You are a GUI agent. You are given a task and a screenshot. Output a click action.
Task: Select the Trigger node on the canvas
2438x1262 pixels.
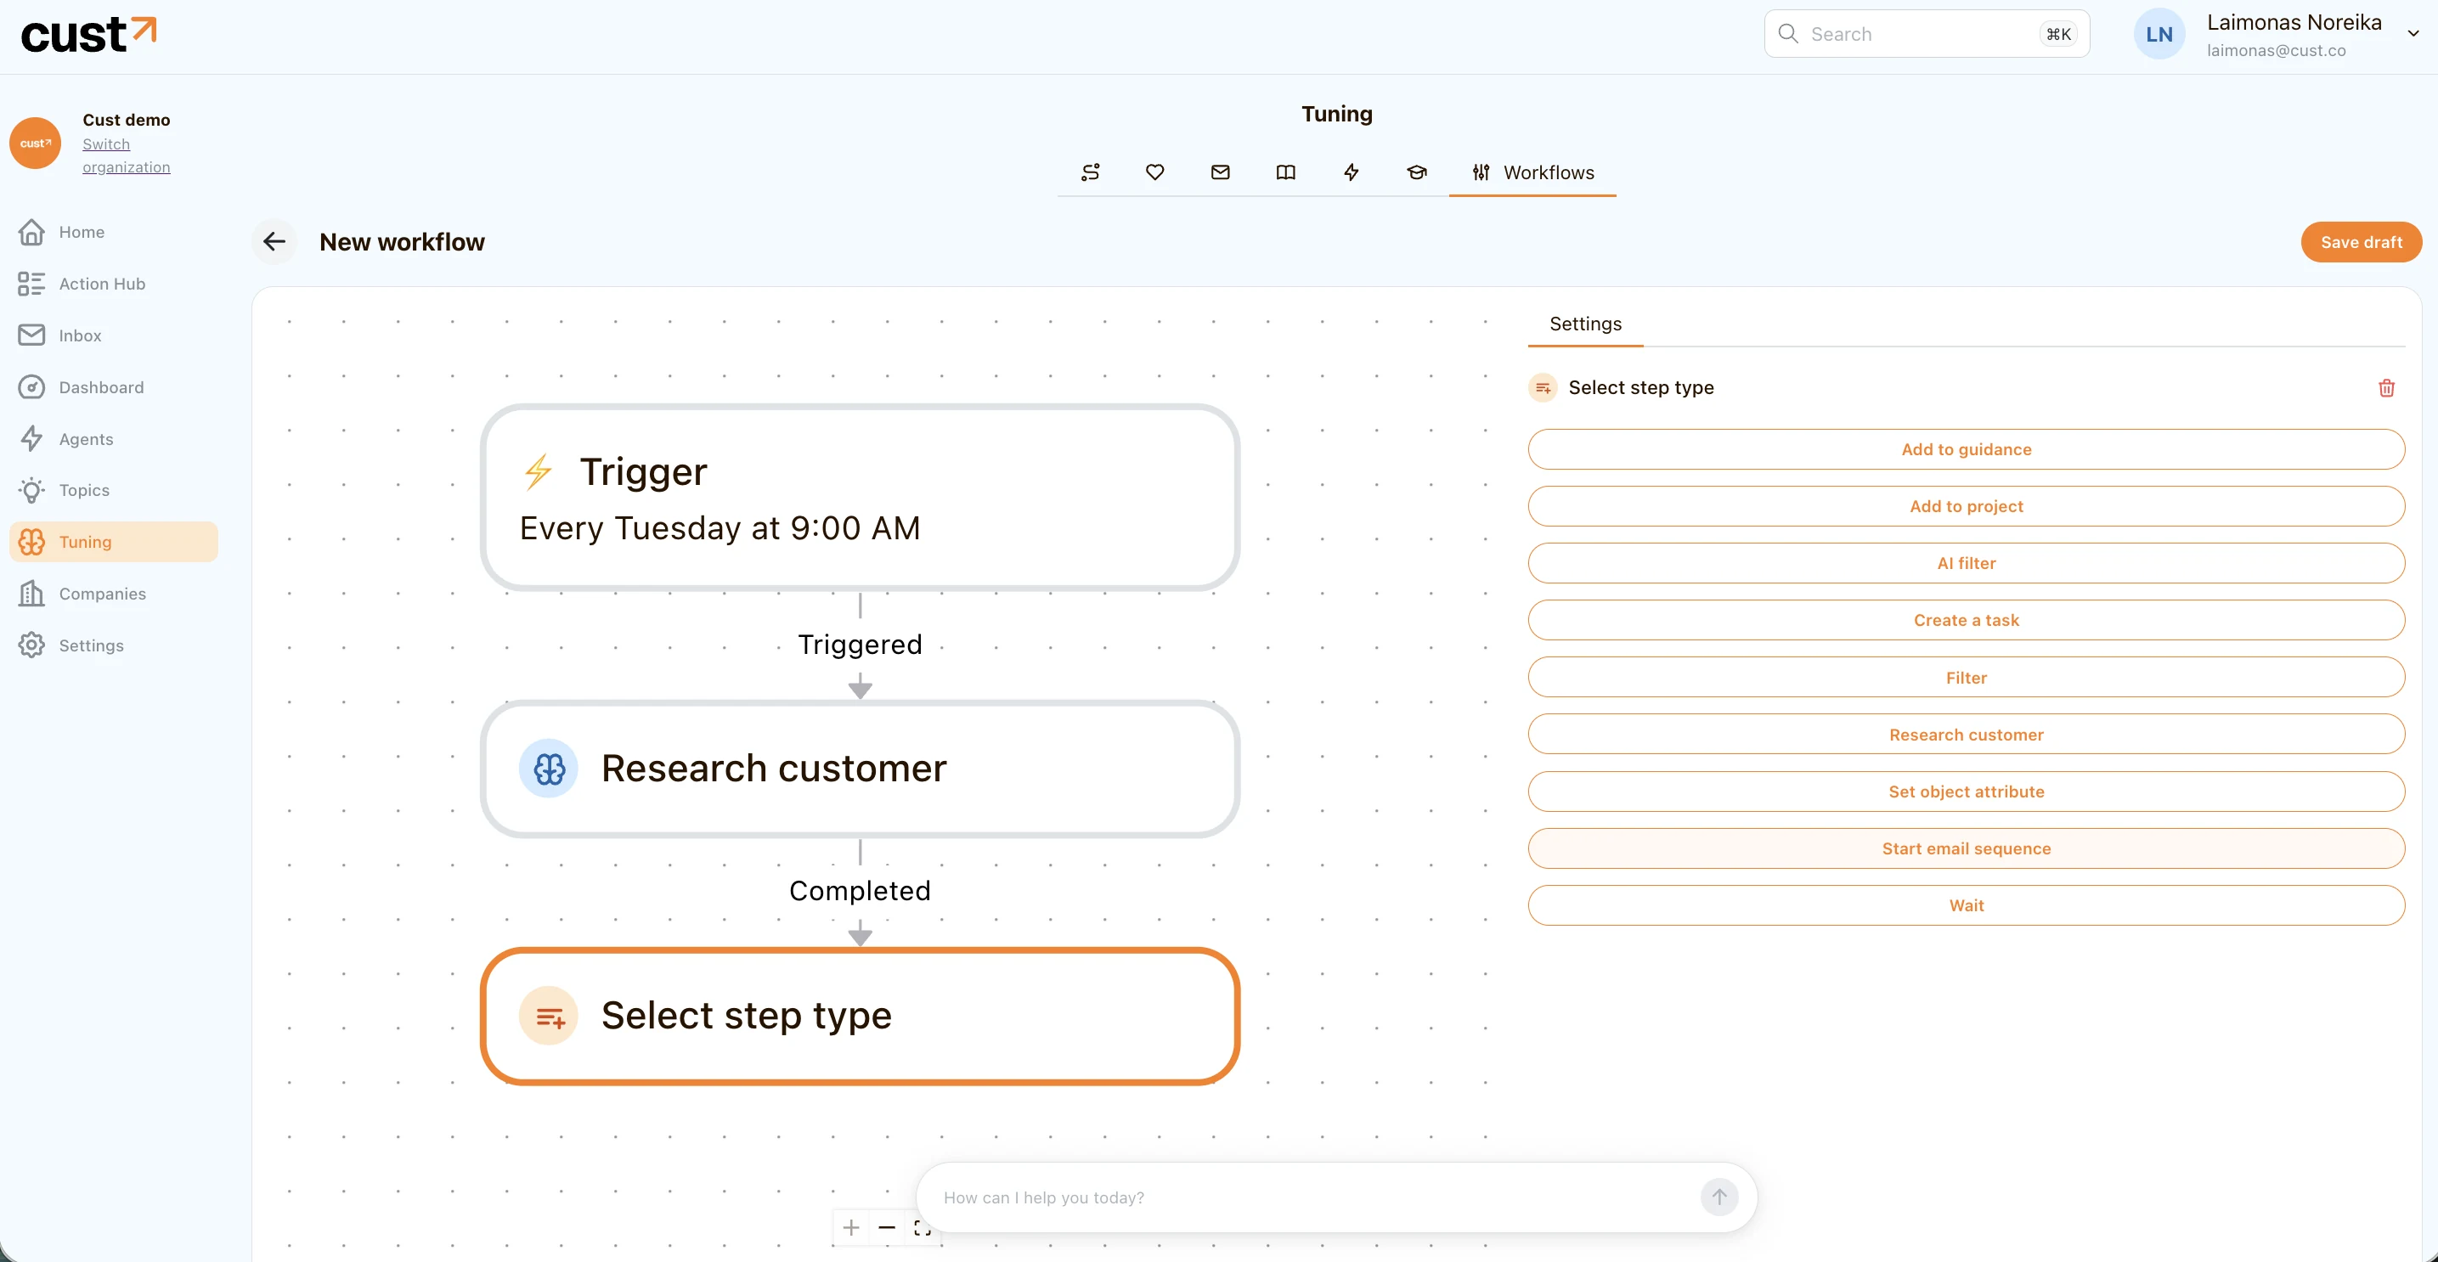[860, 498]
